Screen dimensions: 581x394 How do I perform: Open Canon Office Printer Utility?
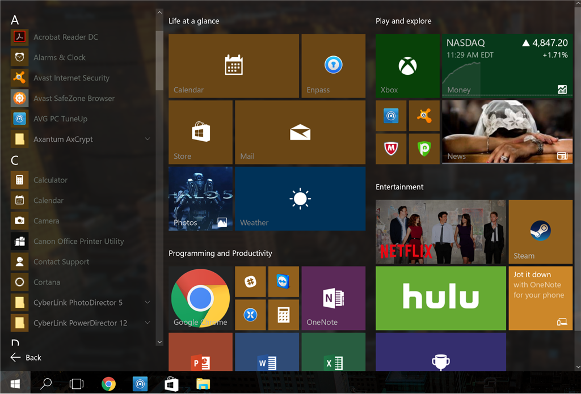[x=82, y=241]
